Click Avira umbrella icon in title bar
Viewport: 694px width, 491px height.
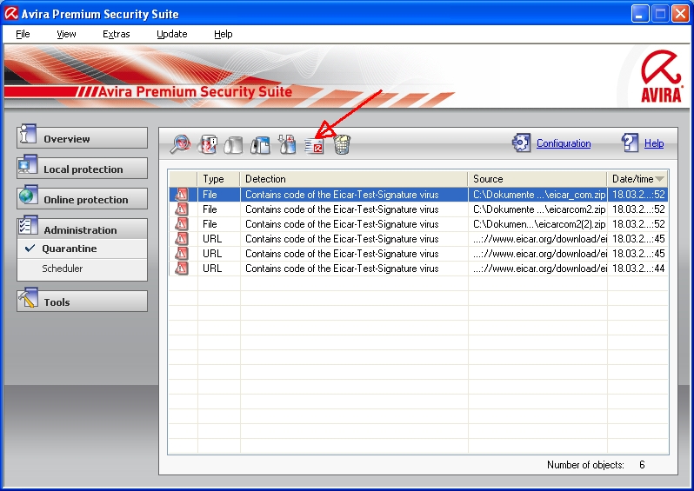pyautogui.click(x=11, y=14)
